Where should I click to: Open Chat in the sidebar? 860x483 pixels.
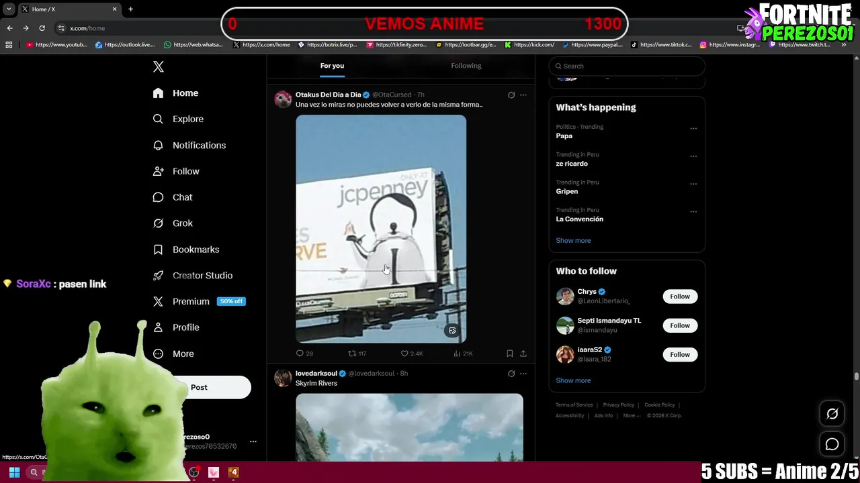pos(173,197)
